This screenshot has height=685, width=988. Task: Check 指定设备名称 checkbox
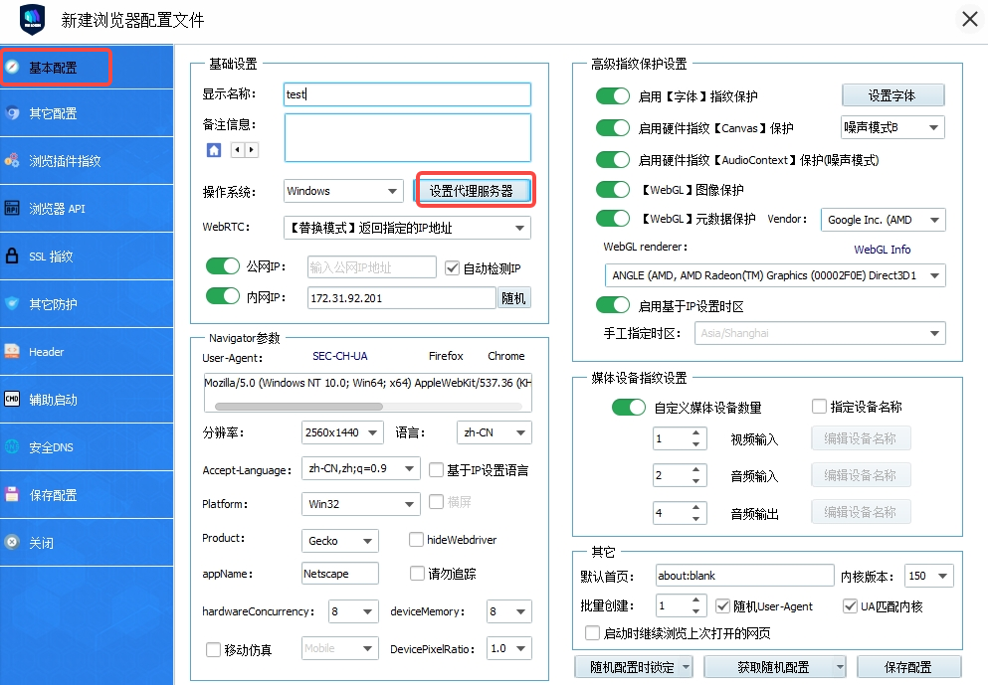[x=819, y=406]
